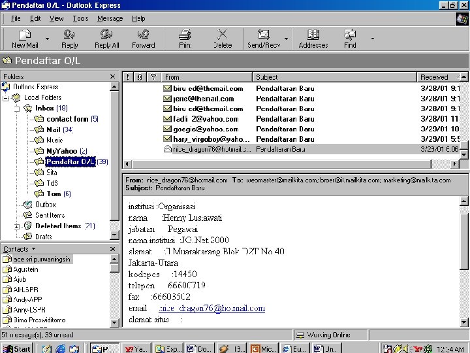Image resolution: width=470 pixels, height=353 pixels.
Task: Click the New Mail toolbar icon
Action: tap(25, 38)
